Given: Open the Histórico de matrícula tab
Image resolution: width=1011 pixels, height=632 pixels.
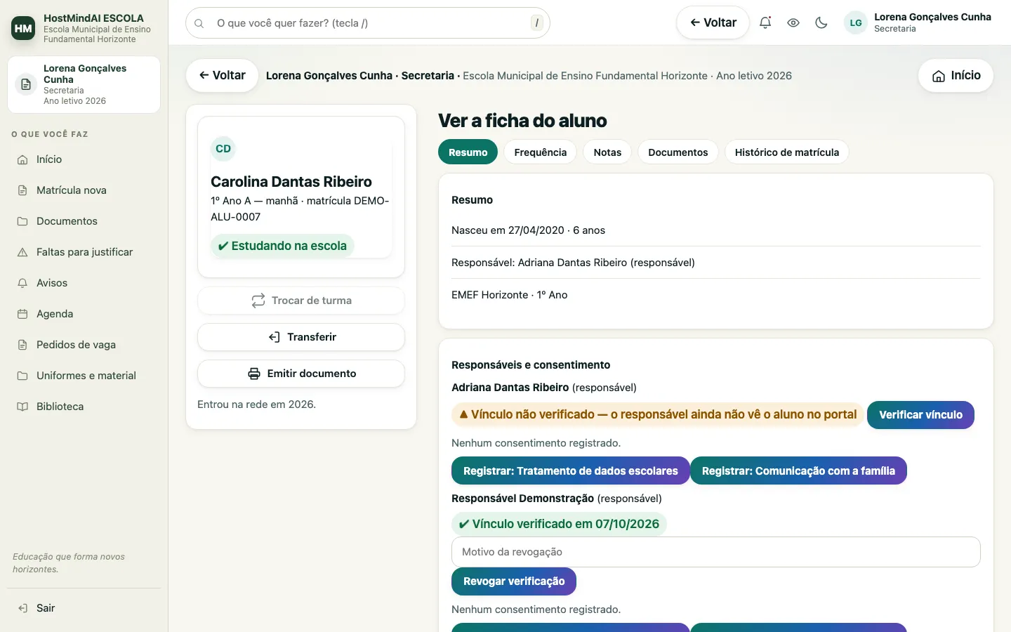Looking at the screenshot, I should pos(786,152).
